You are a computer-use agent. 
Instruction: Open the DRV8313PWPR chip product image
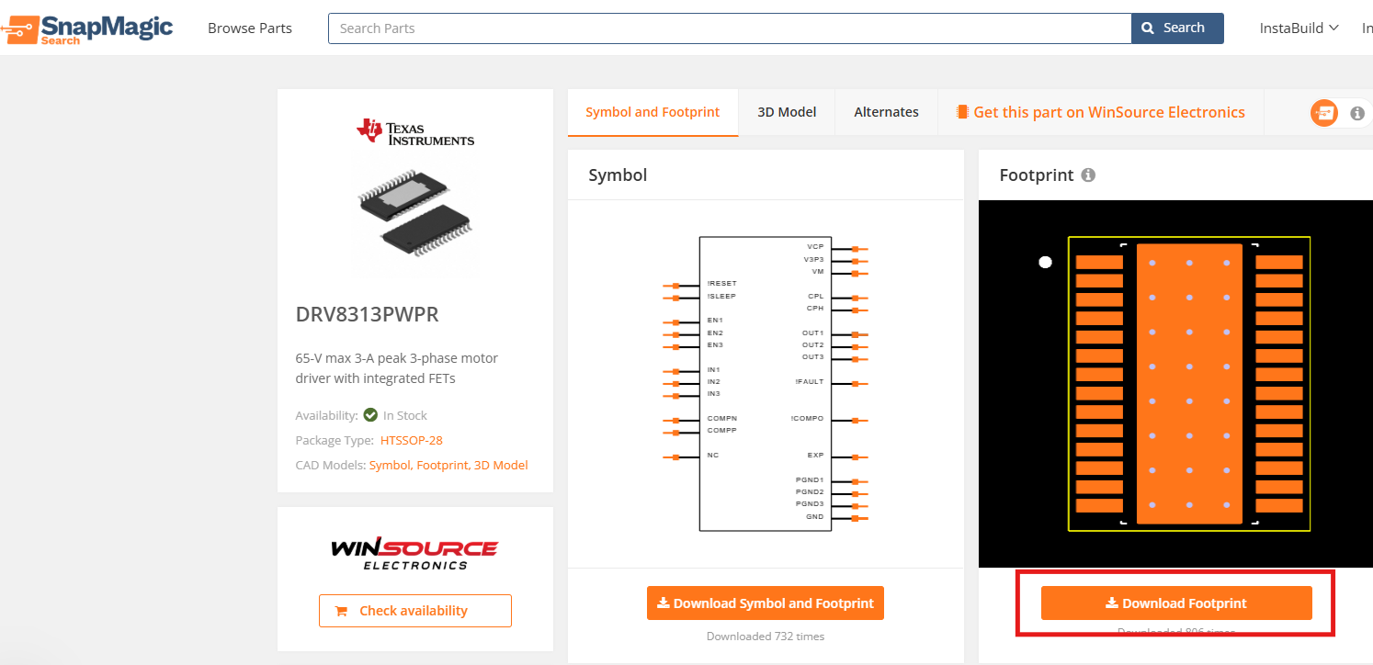click(415, 211)
